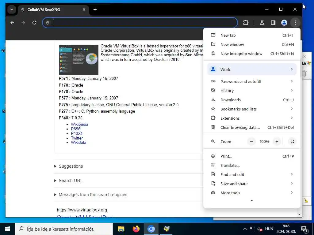Decrease zoom with the minus button
Screen dimensions: 314x235
pos(251,141)
